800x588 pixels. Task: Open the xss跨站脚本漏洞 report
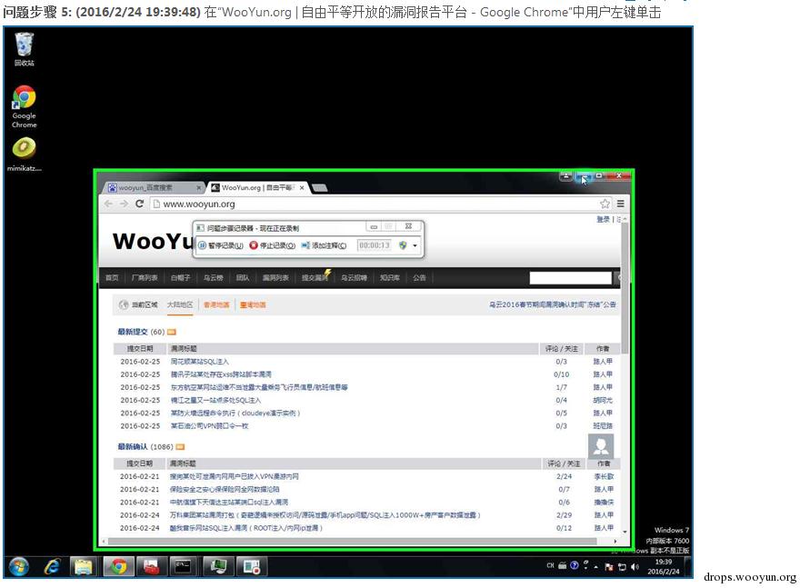tap(221, 374)
